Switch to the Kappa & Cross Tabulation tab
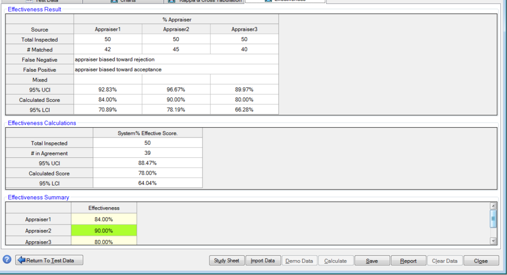Screen dimensions: 507x275 205,1
